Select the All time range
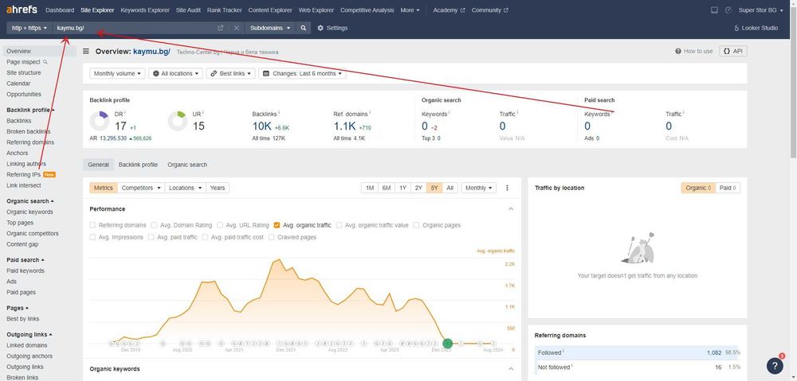The width and height of the screenshot is (797, 381). (450, 188)
